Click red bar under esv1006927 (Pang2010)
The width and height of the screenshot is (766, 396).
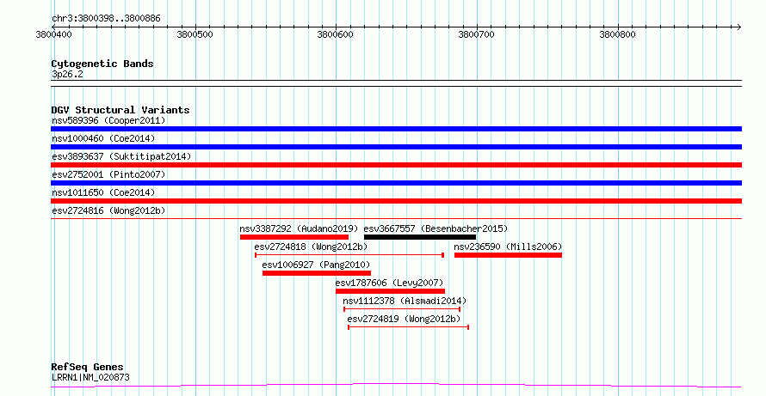pyautogui.click(x=317, y=273)
